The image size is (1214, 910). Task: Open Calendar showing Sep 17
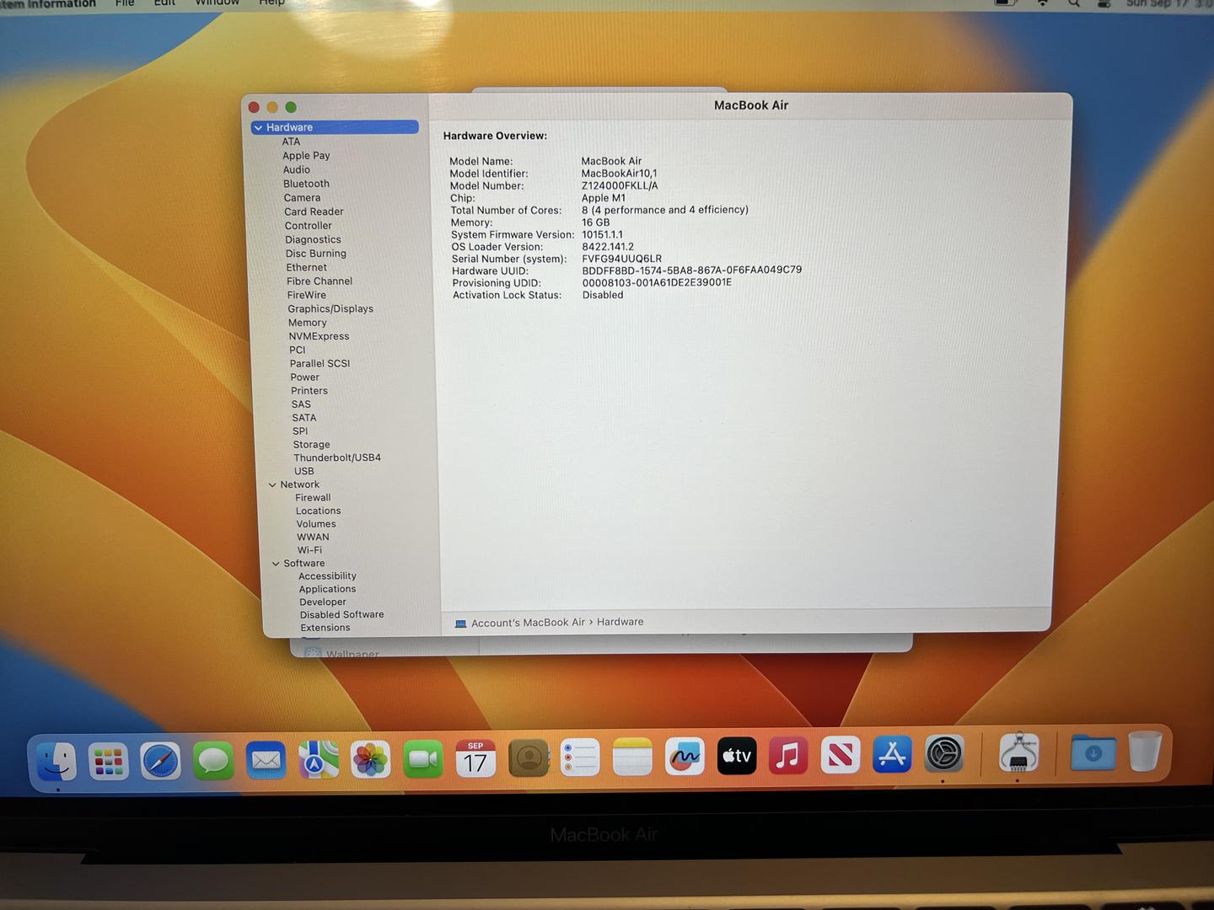tap(475, 759)
